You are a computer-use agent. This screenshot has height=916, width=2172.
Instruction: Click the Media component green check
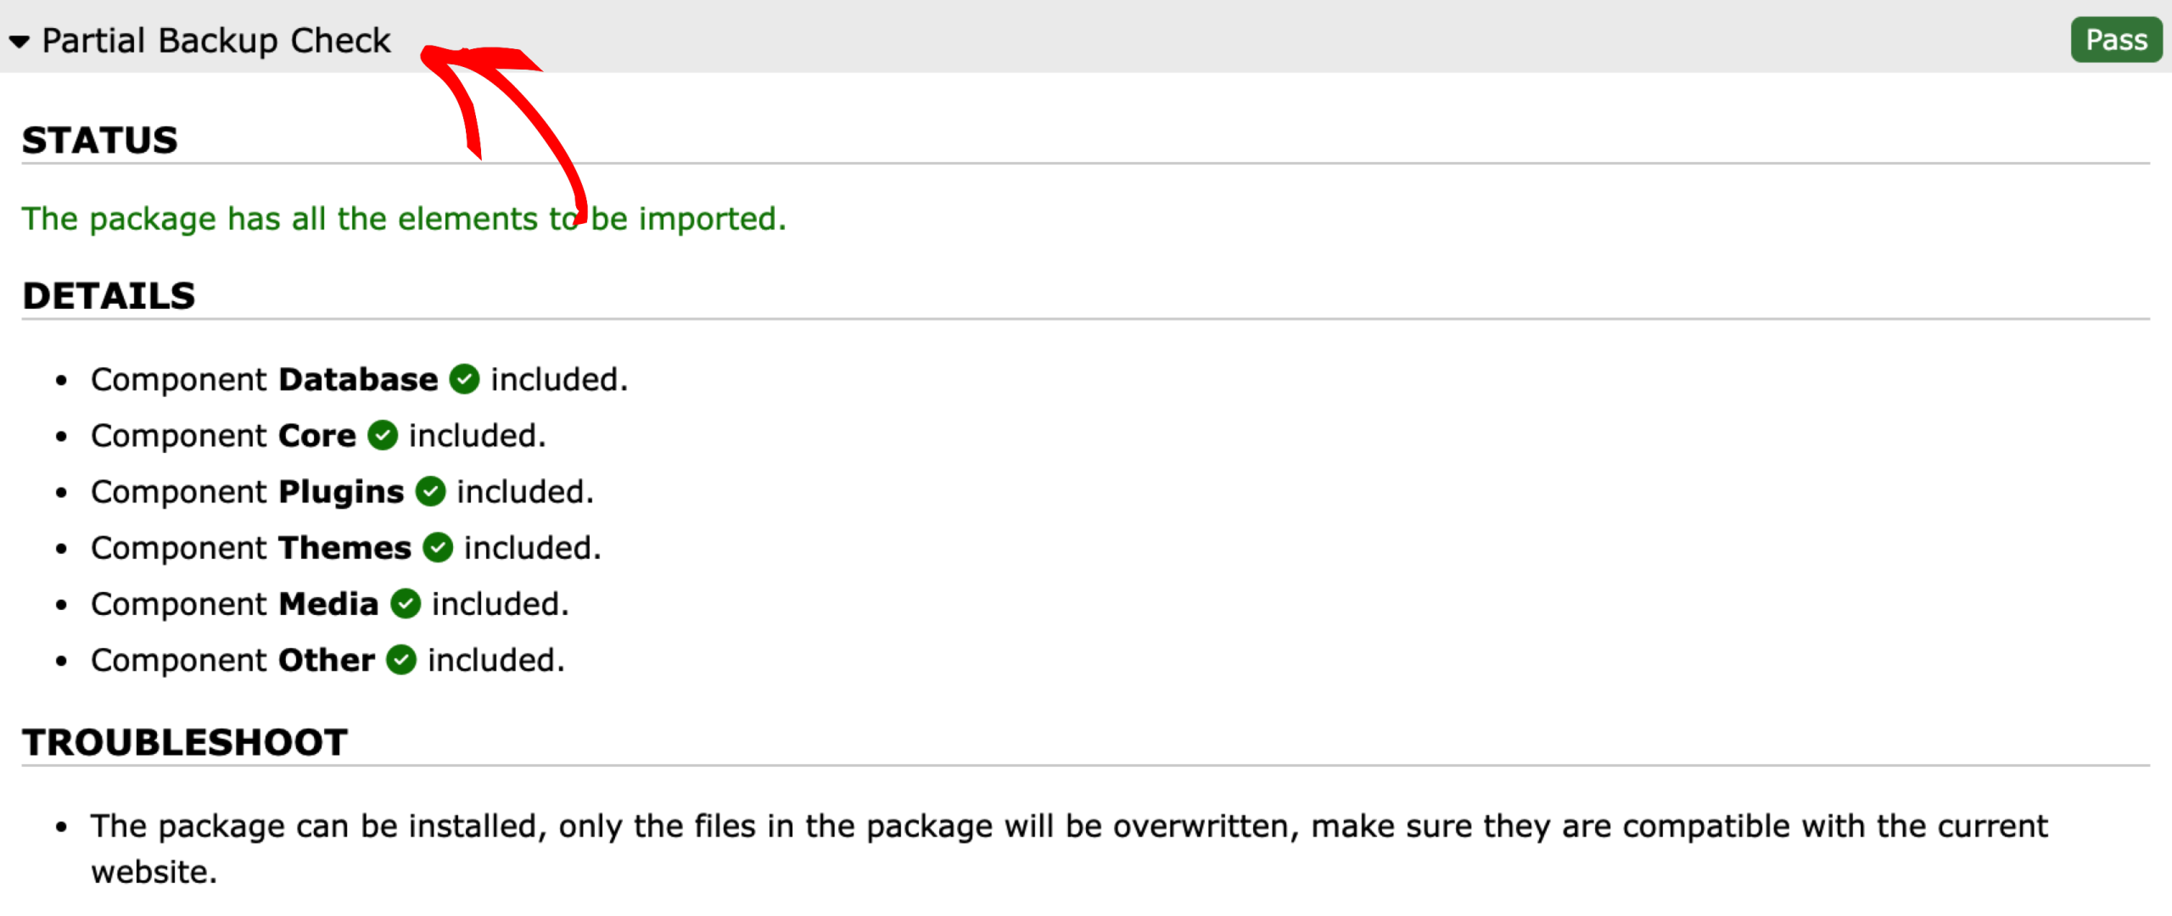(406, 604)
